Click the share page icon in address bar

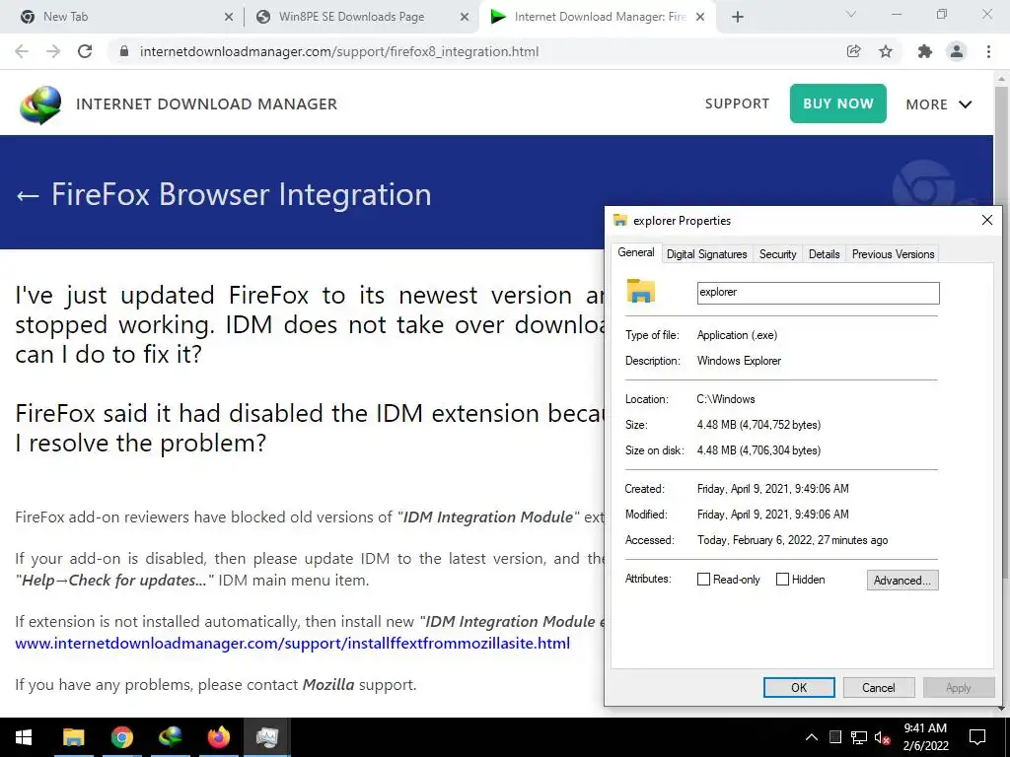click(x=853, y=51)
